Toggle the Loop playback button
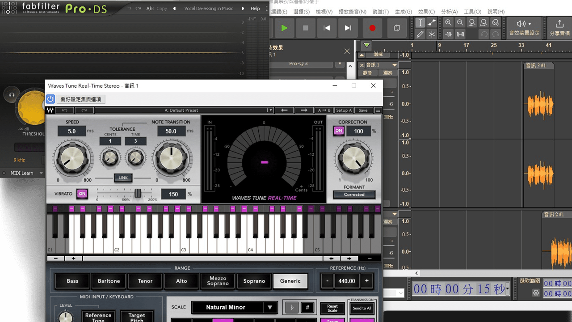Screen dimensions: 572x322 tap(397, 28)
